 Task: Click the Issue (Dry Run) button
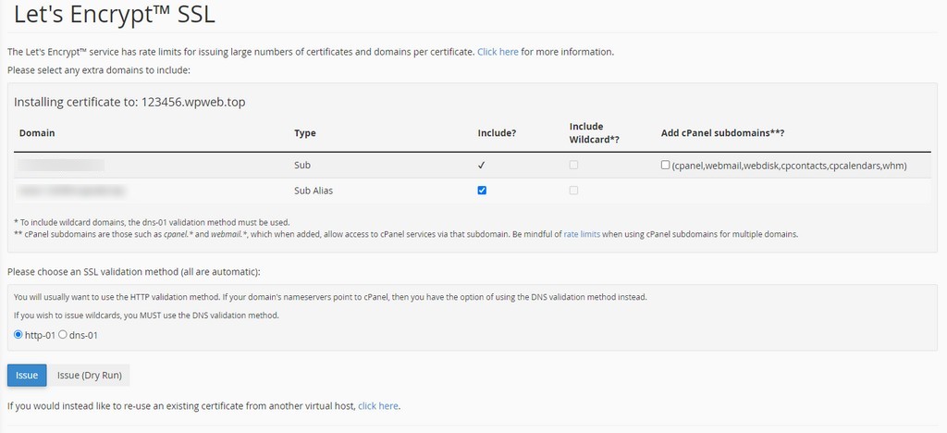point(90,375)
